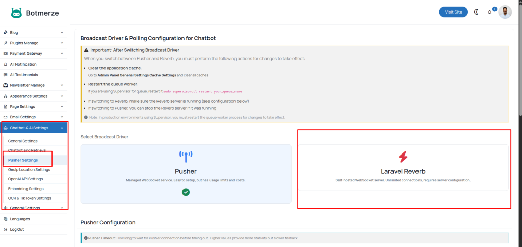Viewport: 522px width, 247px height.
Task: Click the Botmerze robot logo
Action: (16, 13)
